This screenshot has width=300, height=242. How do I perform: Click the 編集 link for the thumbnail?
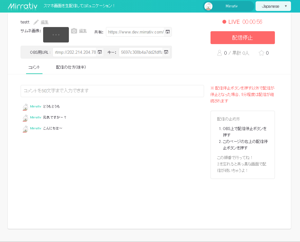(83, 31)
